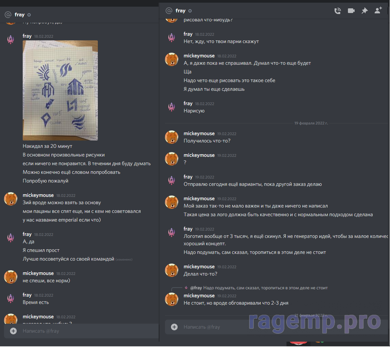
Task: Add friends to this direct message
Action: point(378,11)
